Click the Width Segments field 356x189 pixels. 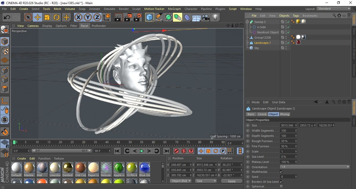pyautogui.click(x=289, y=131)
